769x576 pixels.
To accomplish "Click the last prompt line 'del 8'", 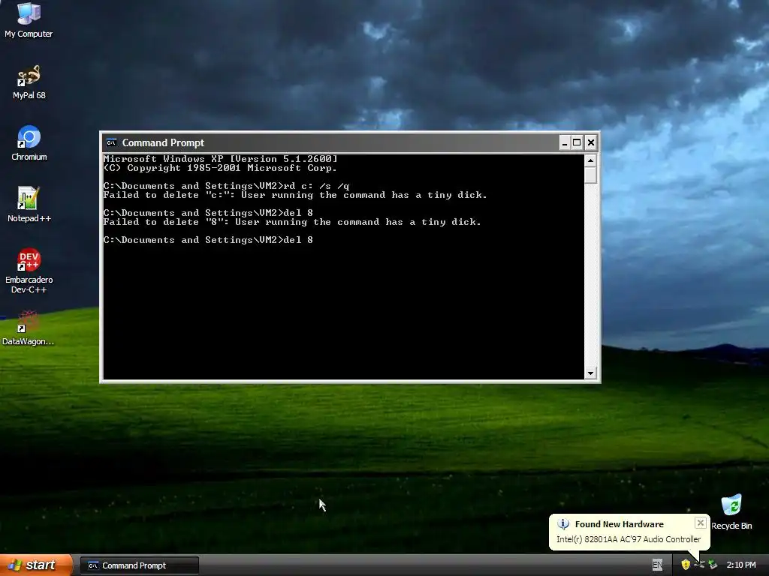I will [x=208, y=240].
